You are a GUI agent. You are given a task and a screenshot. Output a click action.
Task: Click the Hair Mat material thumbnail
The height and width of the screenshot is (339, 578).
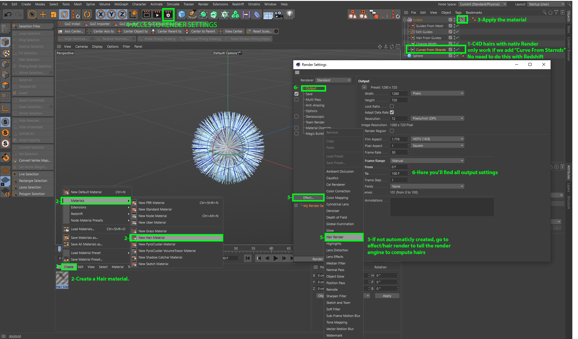click(62, 279)
